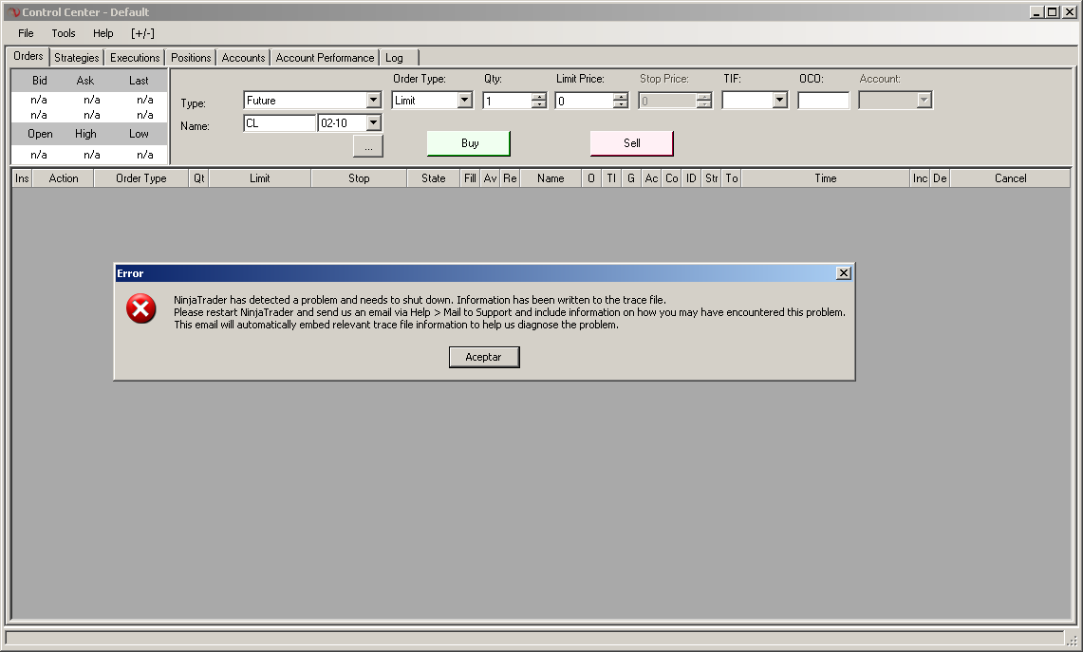Viewport: 1083px width, 652px height.
Task: Minimize the Control Center window
Action: tap(1036, 11)
